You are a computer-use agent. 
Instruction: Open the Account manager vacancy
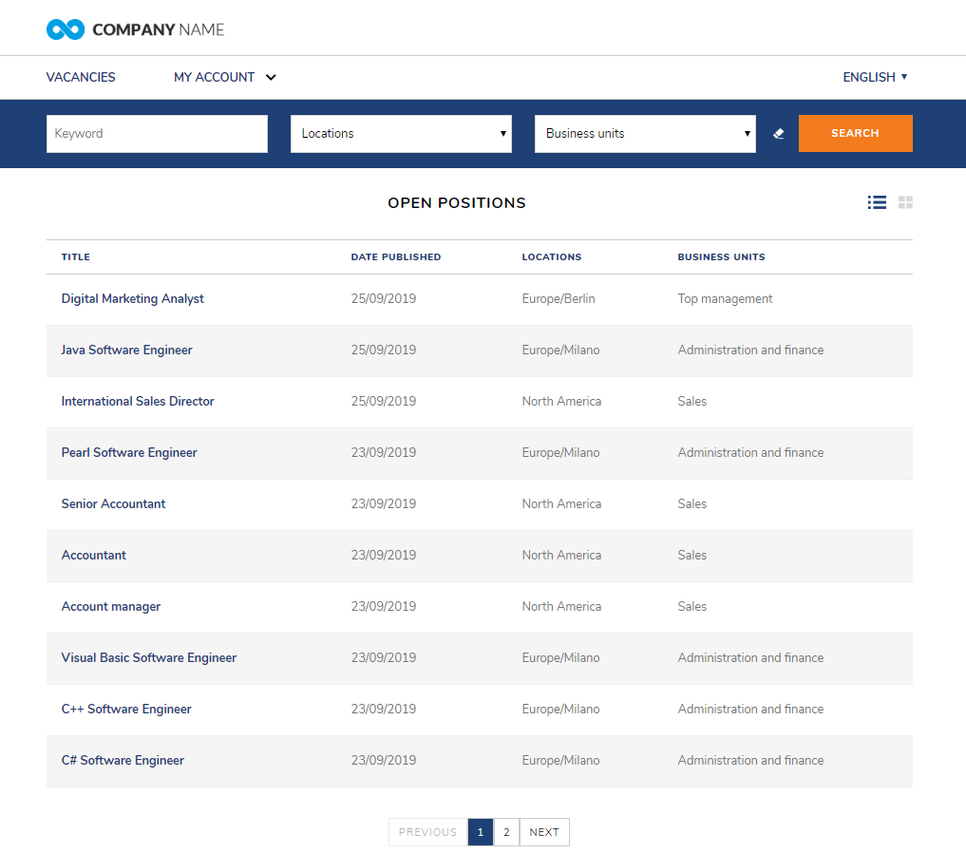coord(110,606)
